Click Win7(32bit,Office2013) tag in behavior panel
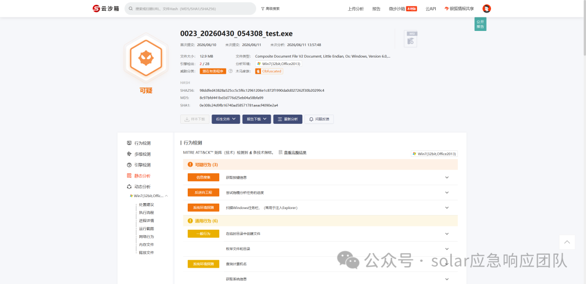The image size is (586, 284). (434, 154)
